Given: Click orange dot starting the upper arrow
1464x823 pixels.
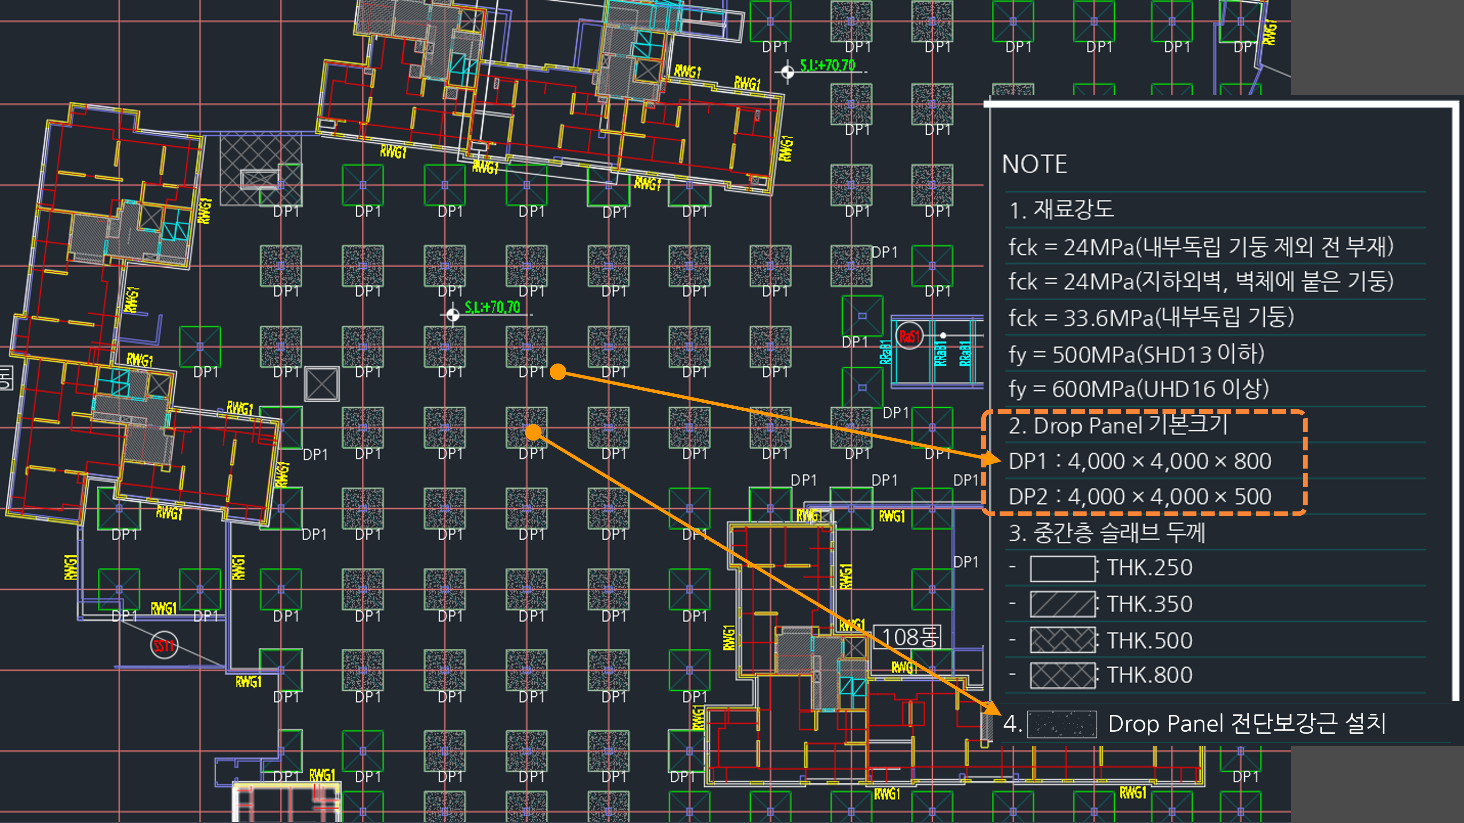Looking at the screenshot, I should point(558,372).
